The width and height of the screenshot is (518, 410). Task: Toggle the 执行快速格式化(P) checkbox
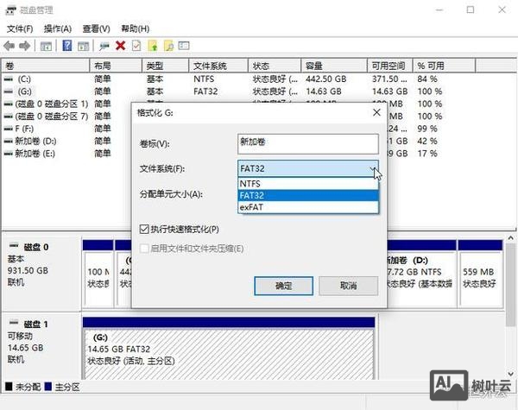144,229
